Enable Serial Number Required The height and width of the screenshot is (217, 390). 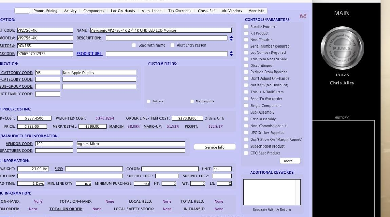tap(246, 46)
